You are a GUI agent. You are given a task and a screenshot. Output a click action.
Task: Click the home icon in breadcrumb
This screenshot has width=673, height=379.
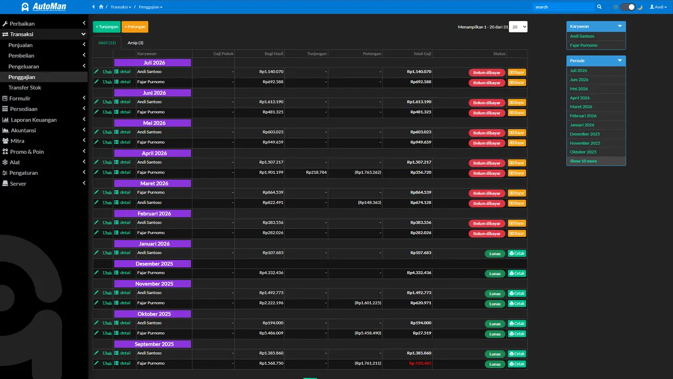(101, 7)
